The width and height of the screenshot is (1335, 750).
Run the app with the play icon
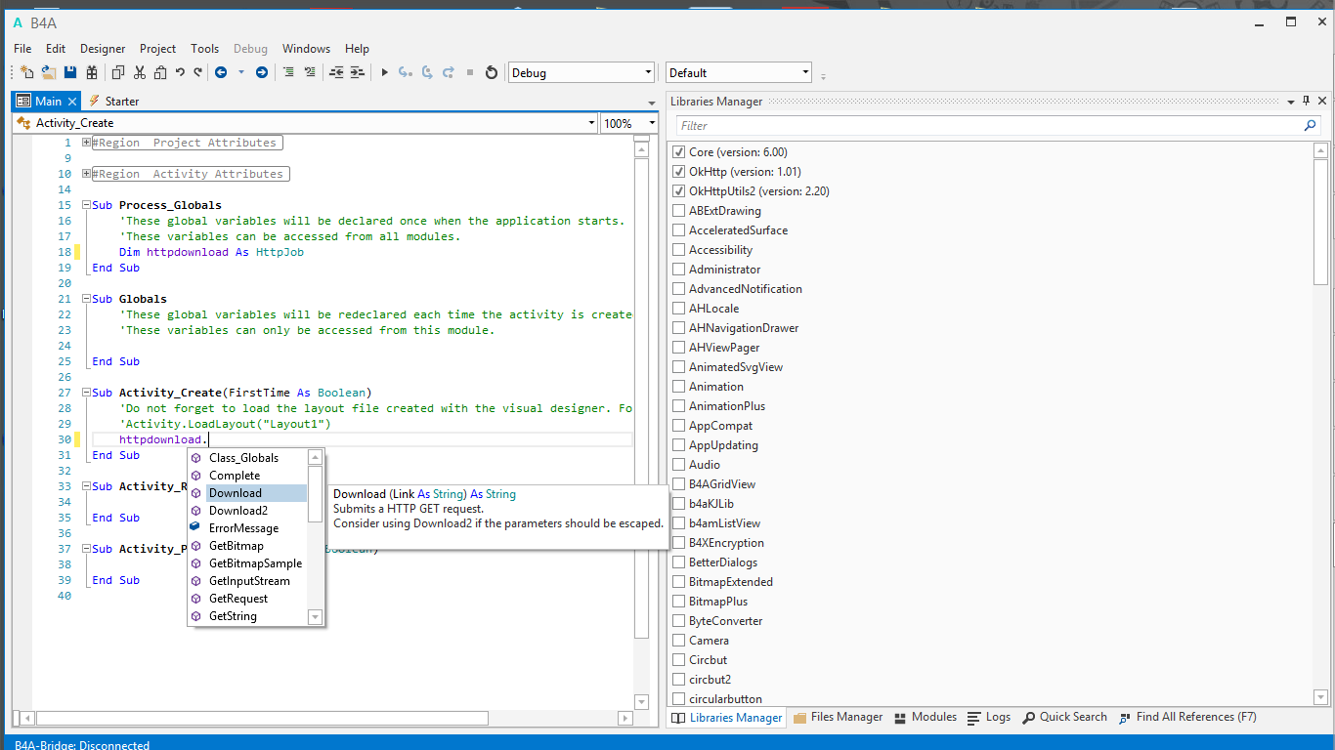click(x=384, y=72)
